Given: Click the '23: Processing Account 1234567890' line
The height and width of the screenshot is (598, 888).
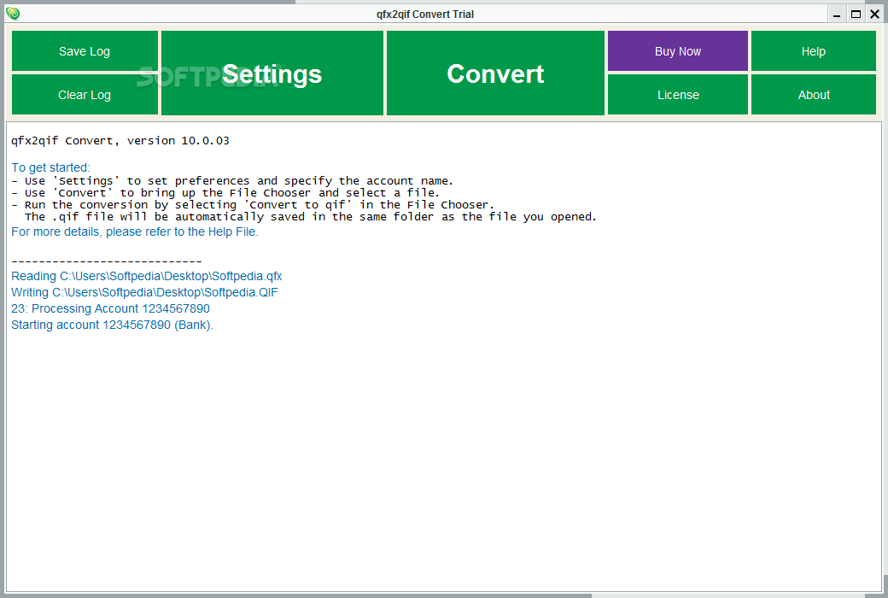Looking at the screenshot, I should 110,308.
